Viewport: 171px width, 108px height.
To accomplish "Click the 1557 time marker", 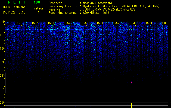I will [x=116, y=23].
